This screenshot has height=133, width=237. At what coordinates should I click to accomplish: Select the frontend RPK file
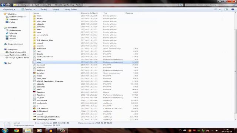(41, 65)
